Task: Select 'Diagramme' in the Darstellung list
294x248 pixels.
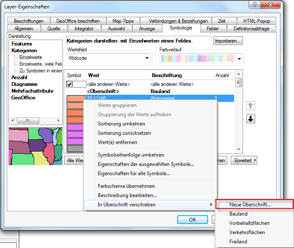Action: pos(24,84)
